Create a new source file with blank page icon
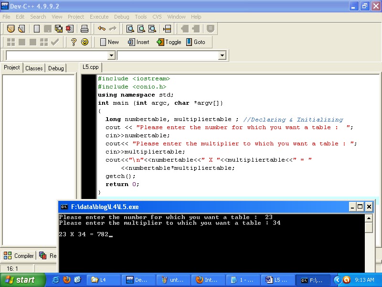This screenshot has height=287, width=382. (37, 29)
